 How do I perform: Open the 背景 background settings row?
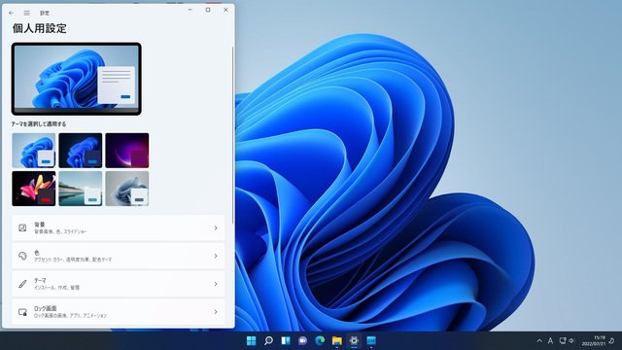pos(119,227)
